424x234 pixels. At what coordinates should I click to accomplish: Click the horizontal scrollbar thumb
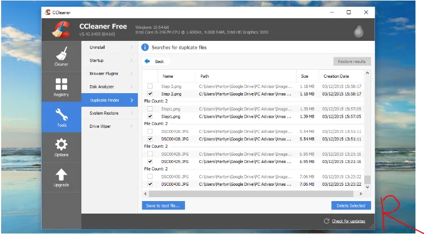point(251,194)
